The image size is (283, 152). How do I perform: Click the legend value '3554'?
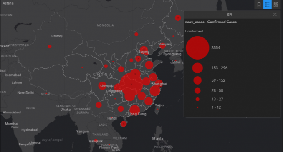(x=216, y=48)
